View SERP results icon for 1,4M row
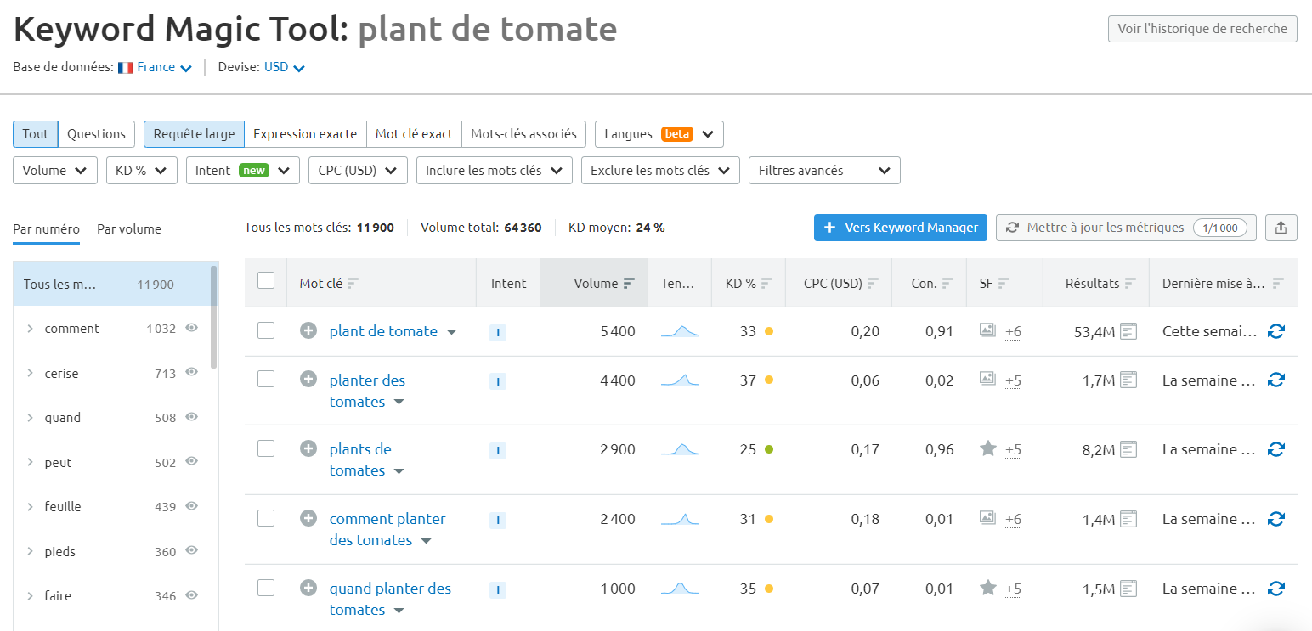The height and width of the screenshot is (631, 1312). pos(1128,519)
